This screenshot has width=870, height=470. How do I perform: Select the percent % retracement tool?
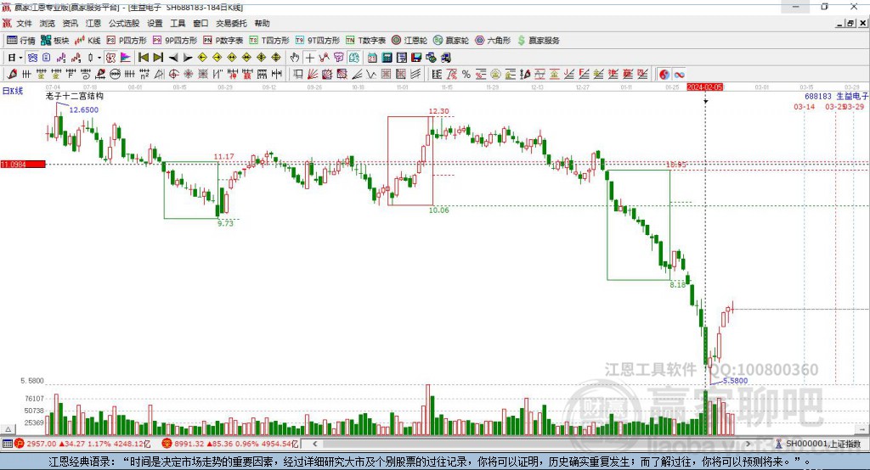point(466,75)
